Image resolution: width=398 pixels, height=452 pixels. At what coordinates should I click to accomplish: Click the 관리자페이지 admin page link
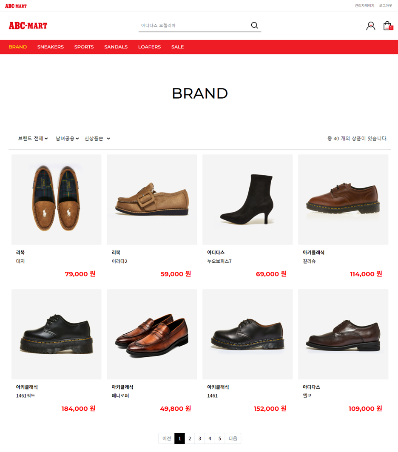click(x=364, y=6)
